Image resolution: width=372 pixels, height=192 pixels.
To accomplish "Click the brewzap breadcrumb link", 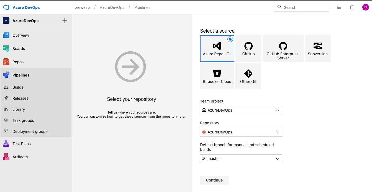I will pos(82,7).
